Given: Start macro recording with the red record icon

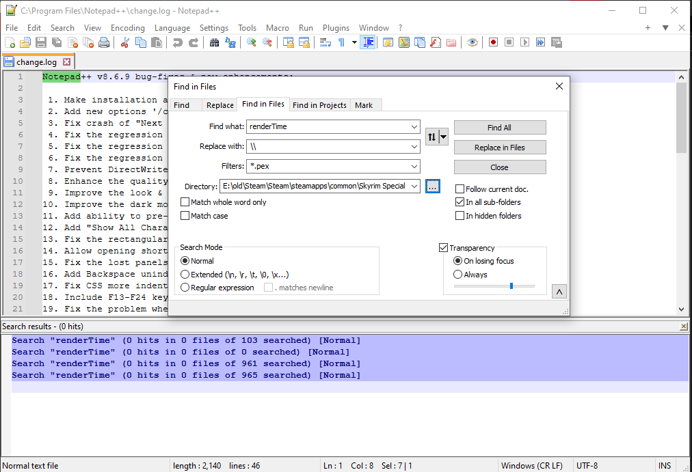Looking at the screenshot, I should point(494,42).
